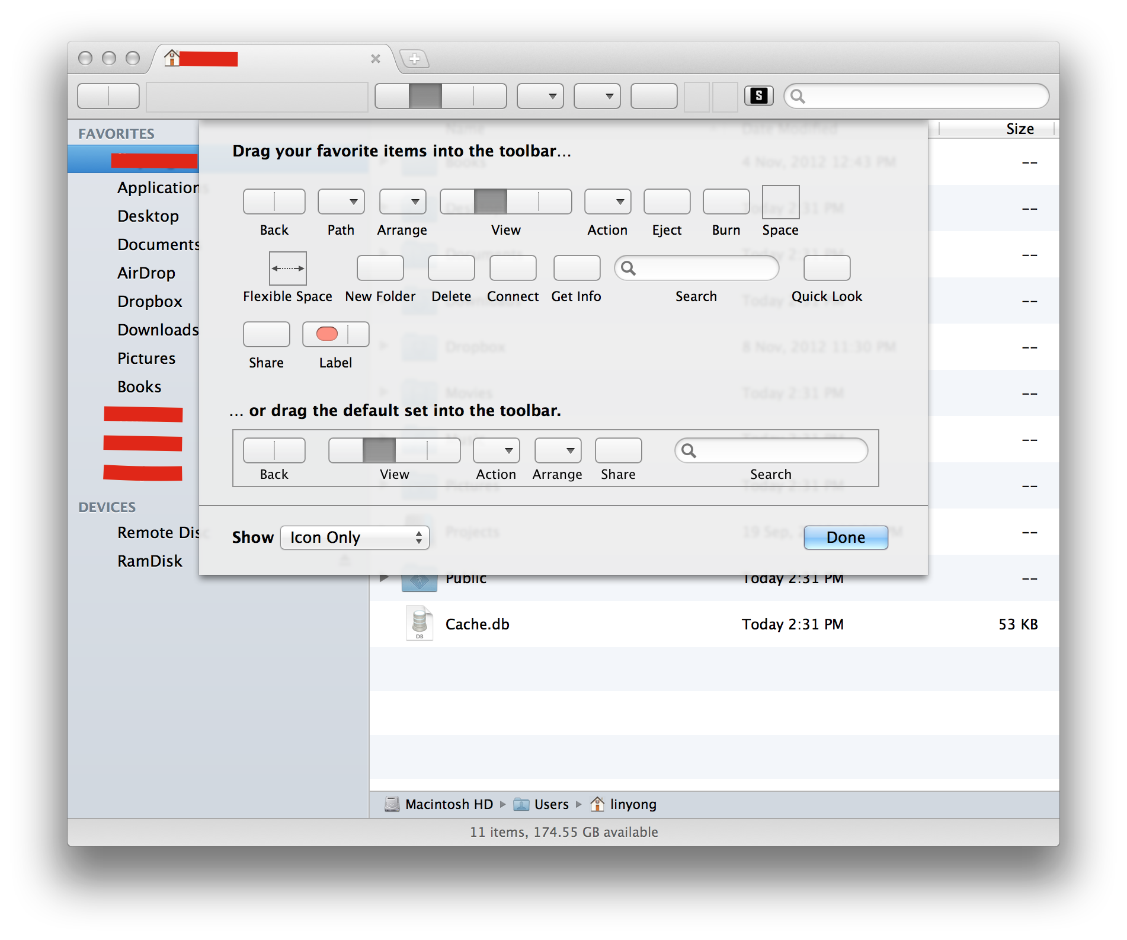Click the Flexible Space icon
Screen dimensions: 1127x940
click(287, 268)
